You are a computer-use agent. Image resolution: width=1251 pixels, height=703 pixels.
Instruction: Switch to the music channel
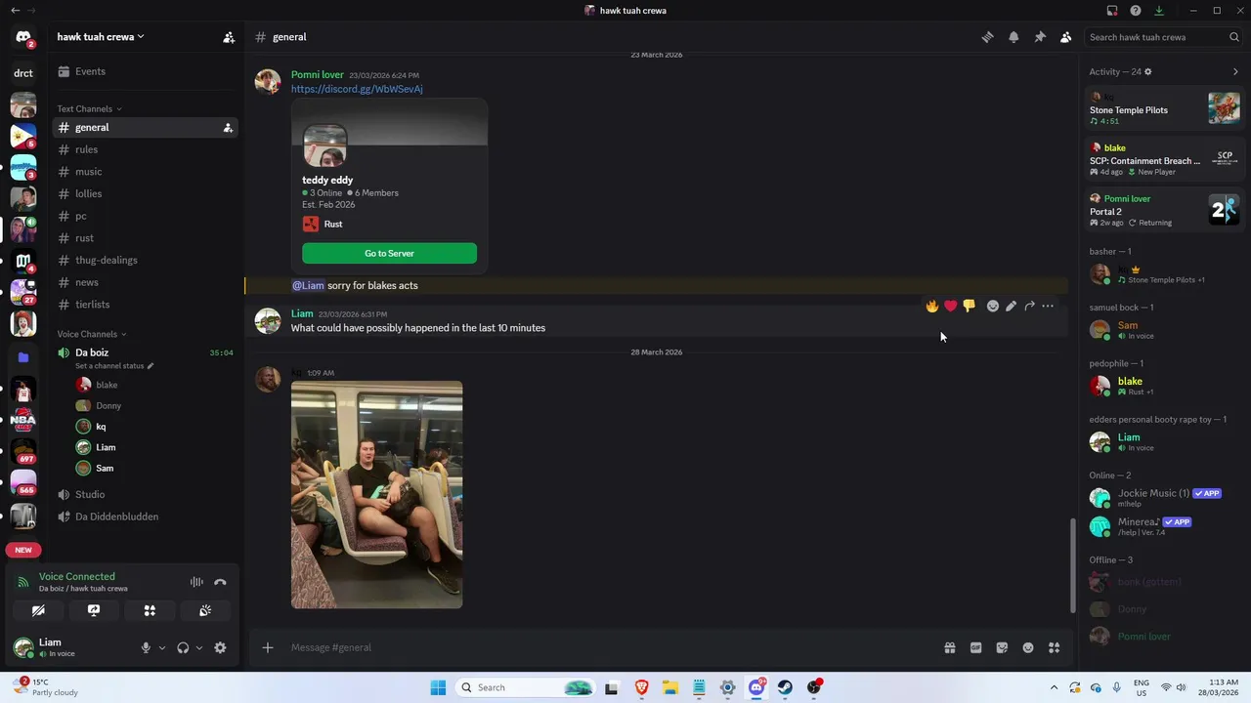point(146,172)
